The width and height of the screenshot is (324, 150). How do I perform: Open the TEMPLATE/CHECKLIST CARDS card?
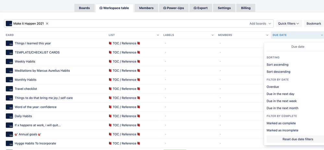point(37,52)
